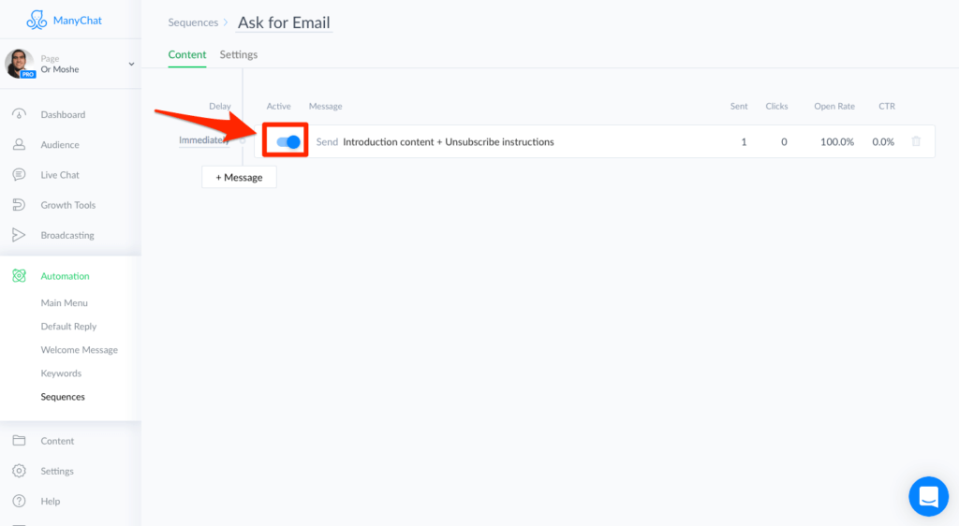Click the ManyChat brand name text
This screenshot has height=526, width=959.
click(x=78, y=21)
